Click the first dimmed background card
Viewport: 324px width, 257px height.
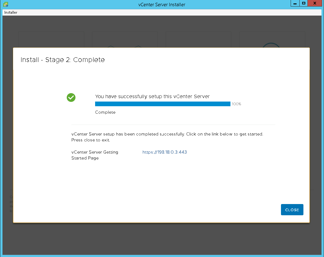(x=51, y=39)
